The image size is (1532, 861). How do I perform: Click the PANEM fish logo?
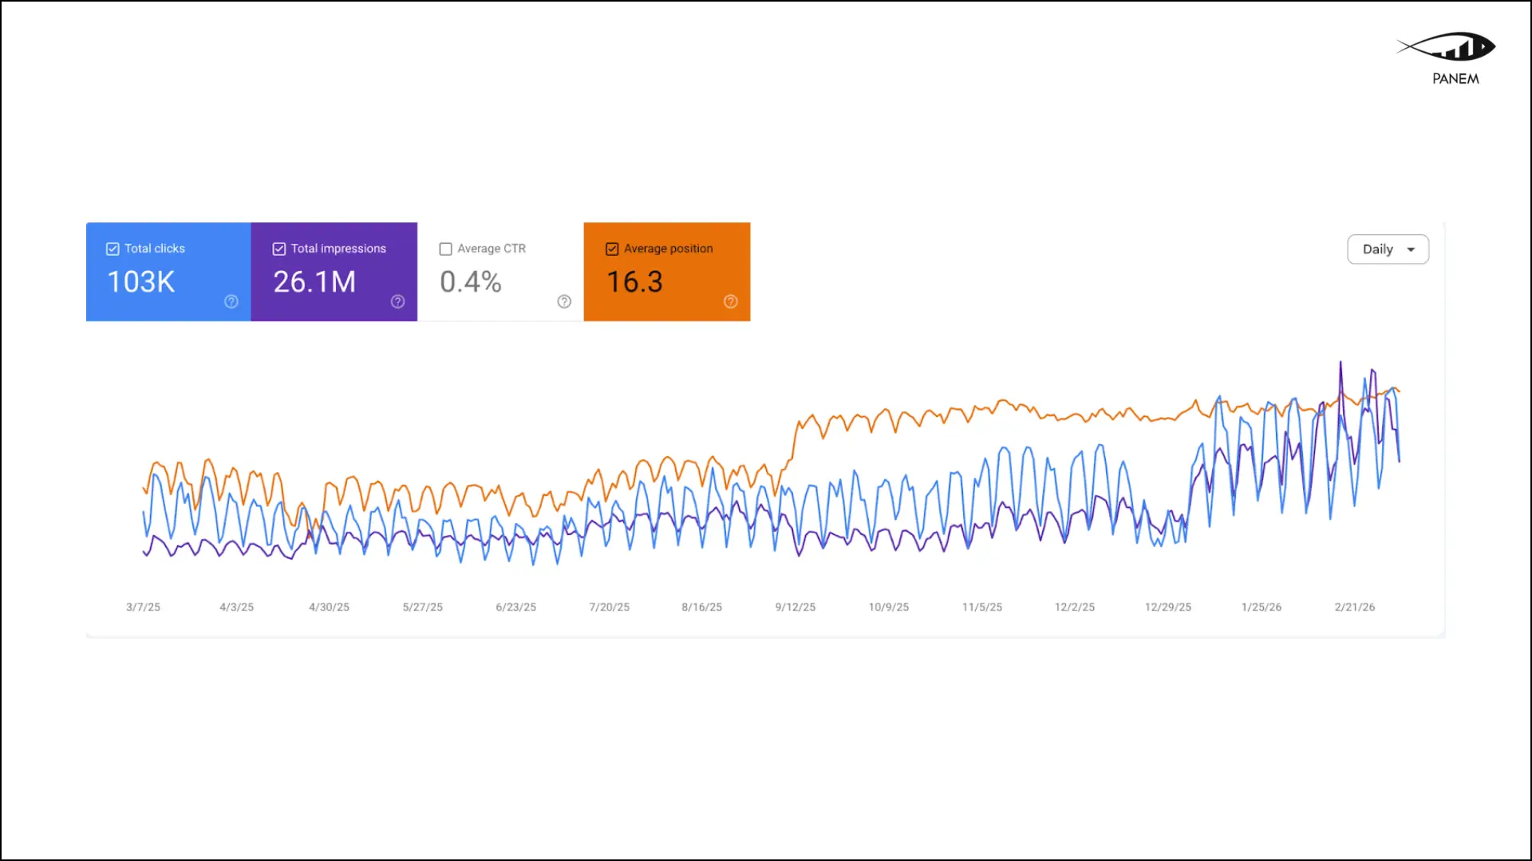tap(1447, 47)
